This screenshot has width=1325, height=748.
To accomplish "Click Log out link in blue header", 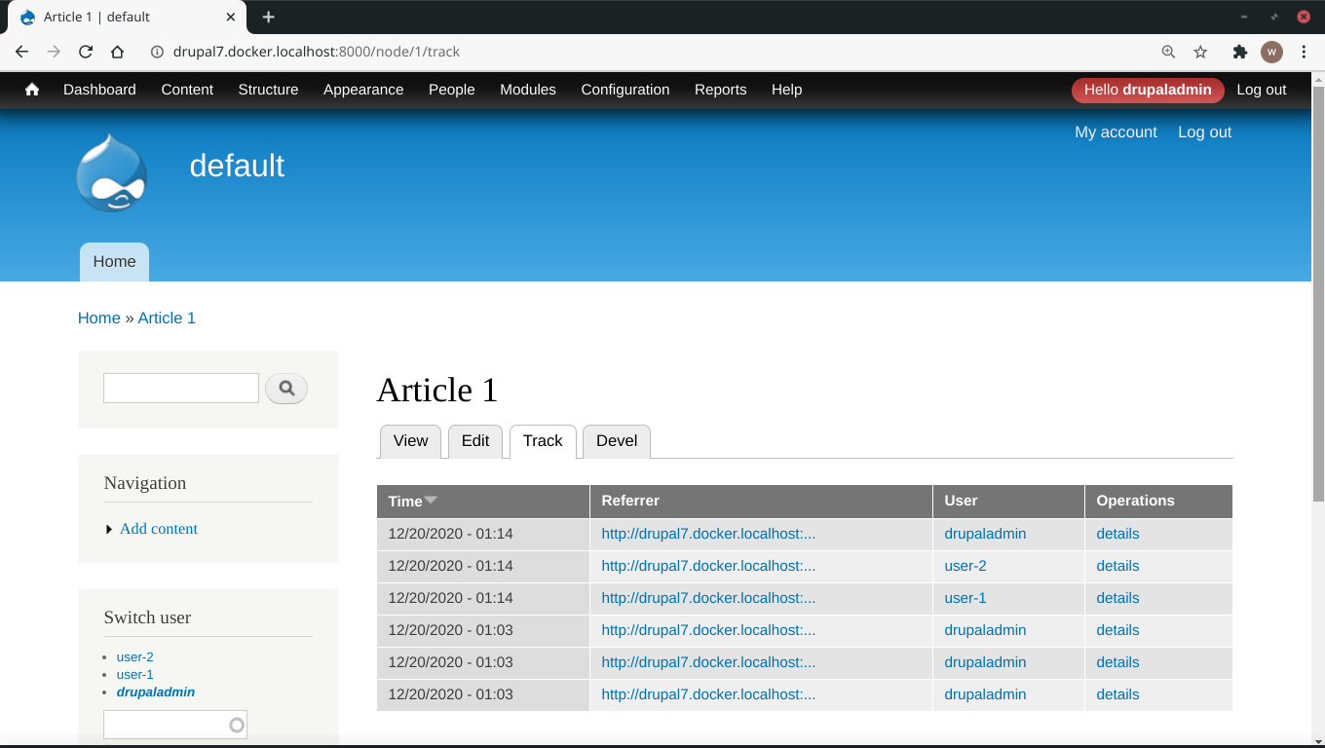I will (x=1205, y=132).
